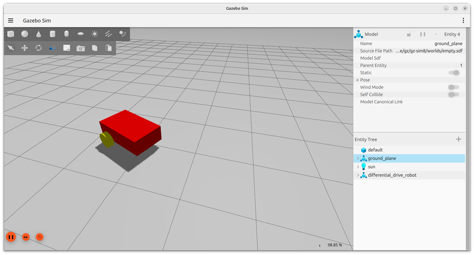This screenshot has height=255, width=474.
Task: Click the 98.85 % real-time factor text
Action: pyautogui.click(x=335, y=245)
